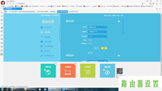Click the 192.168.1.1 address bar

[x=78, y=4]
